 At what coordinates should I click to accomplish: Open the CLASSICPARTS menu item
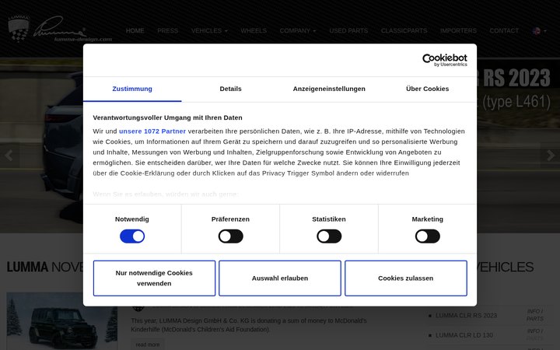point(404,30)
